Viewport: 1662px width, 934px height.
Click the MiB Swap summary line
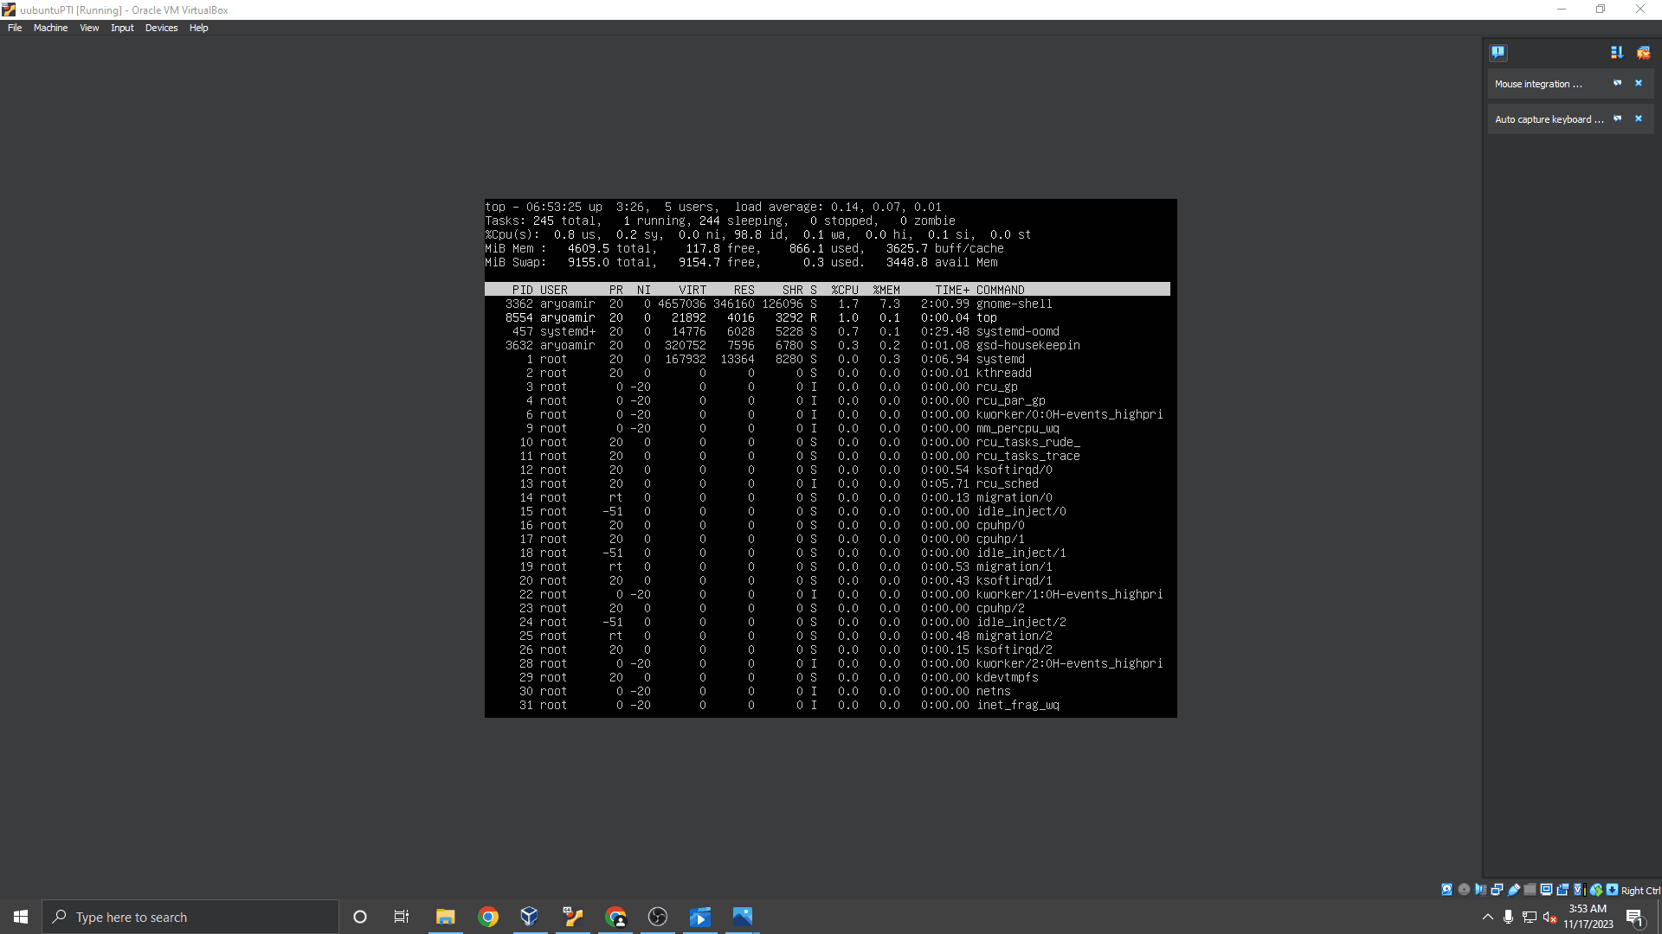tap(741, 262)
